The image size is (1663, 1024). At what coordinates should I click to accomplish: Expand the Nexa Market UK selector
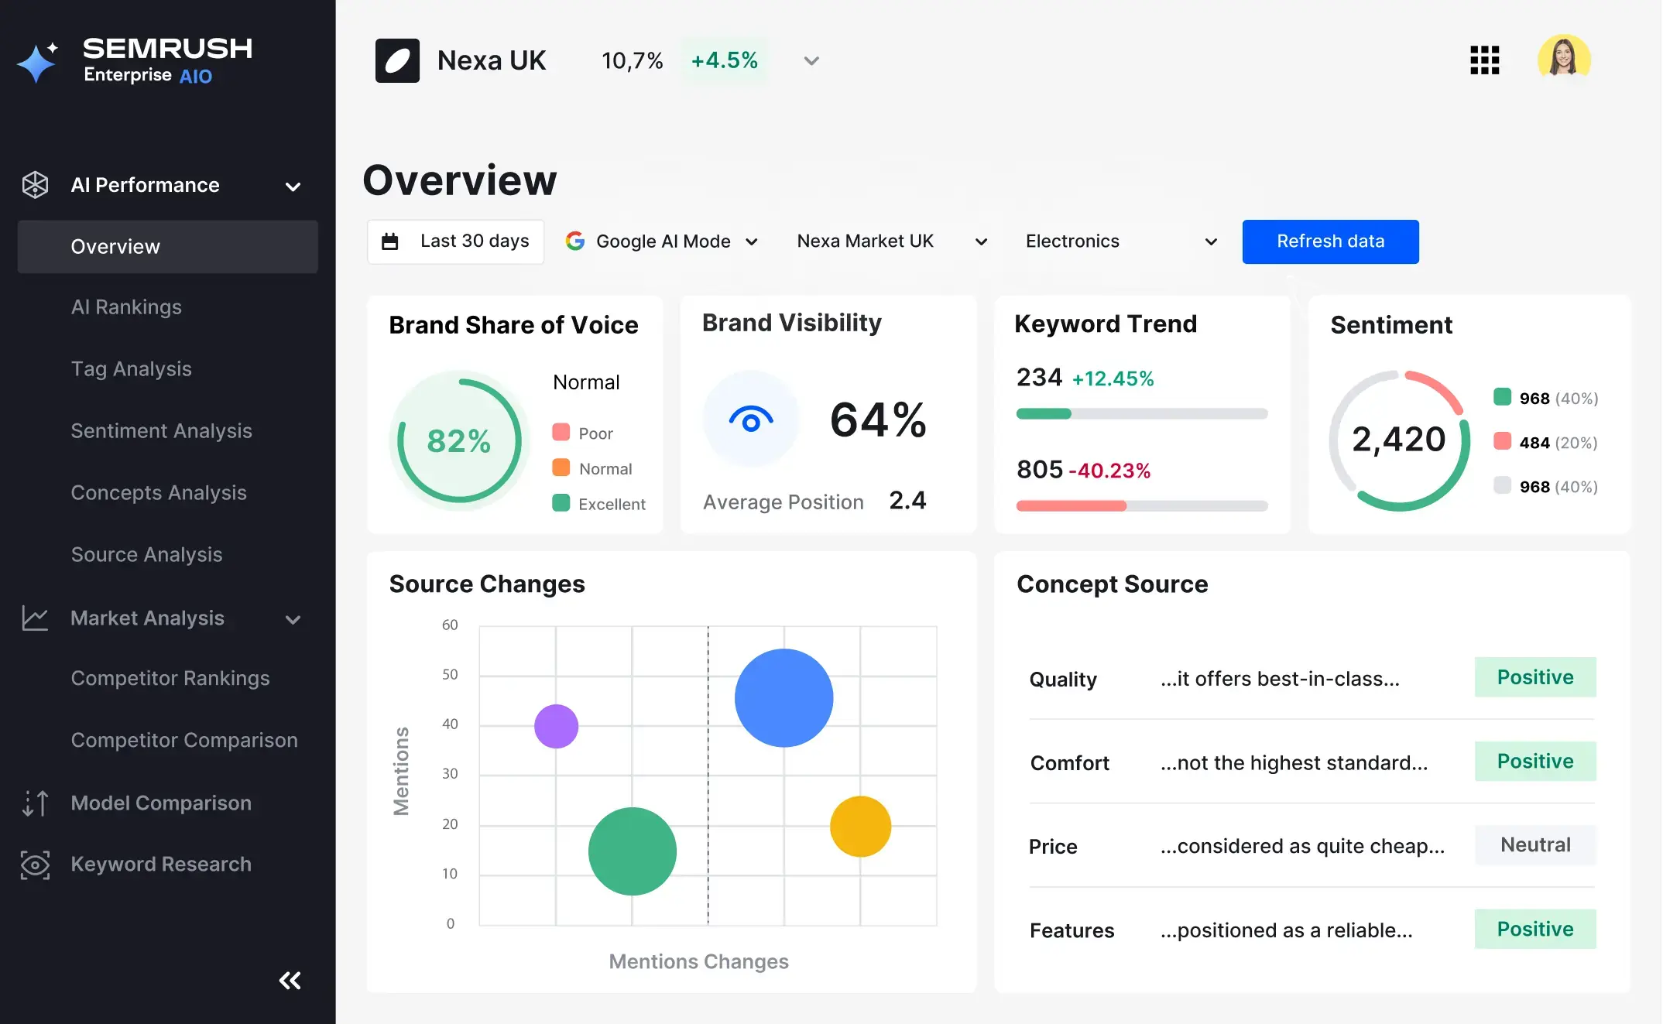(x=981, y=241)
